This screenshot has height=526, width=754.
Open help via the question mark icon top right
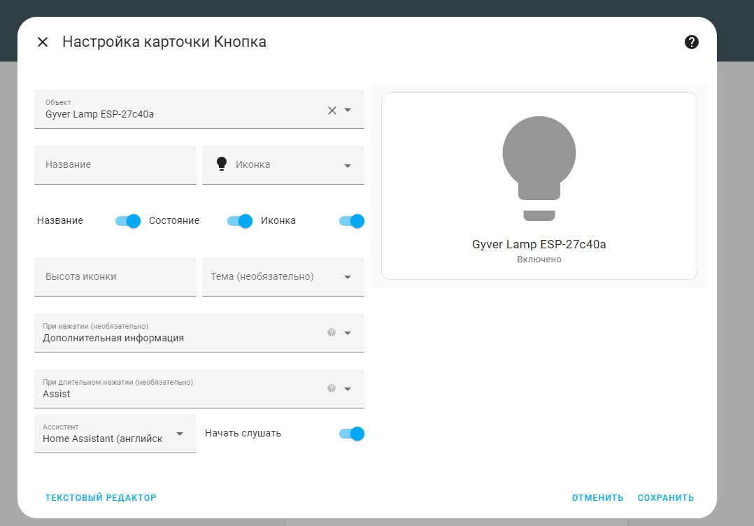[691, 42]
